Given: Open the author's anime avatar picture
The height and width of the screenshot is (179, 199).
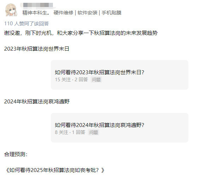Looking at the screenshot, I should click(11, 10).
